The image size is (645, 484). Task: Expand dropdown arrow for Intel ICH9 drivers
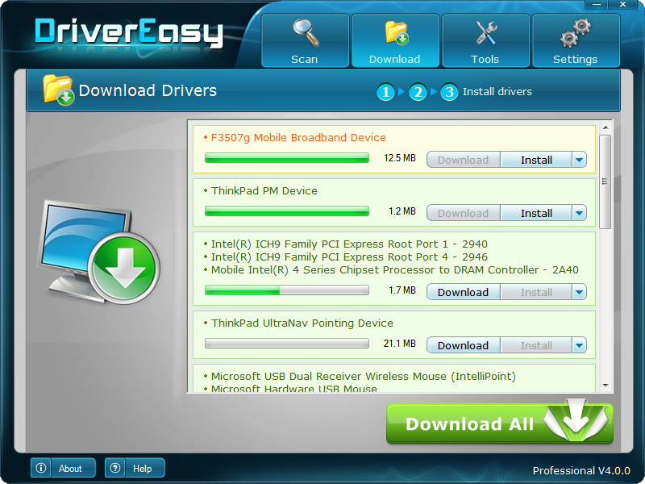click(579, 292)
